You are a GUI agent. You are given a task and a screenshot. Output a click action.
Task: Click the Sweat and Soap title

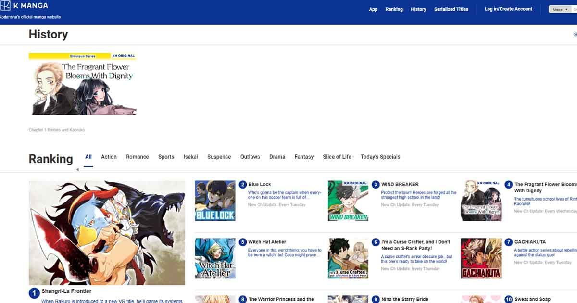(533, 299)
